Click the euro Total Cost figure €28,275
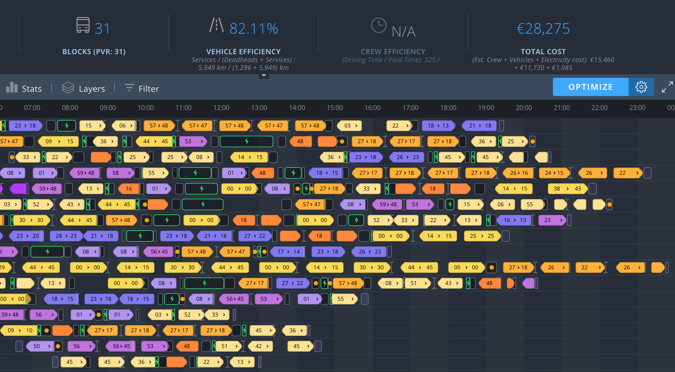 pos(543,29)
